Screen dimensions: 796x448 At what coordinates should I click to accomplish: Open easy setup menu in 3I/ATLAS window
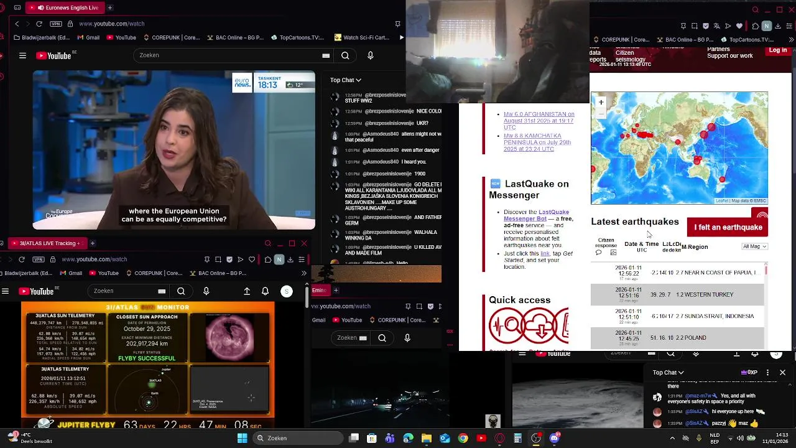point(302,259)
